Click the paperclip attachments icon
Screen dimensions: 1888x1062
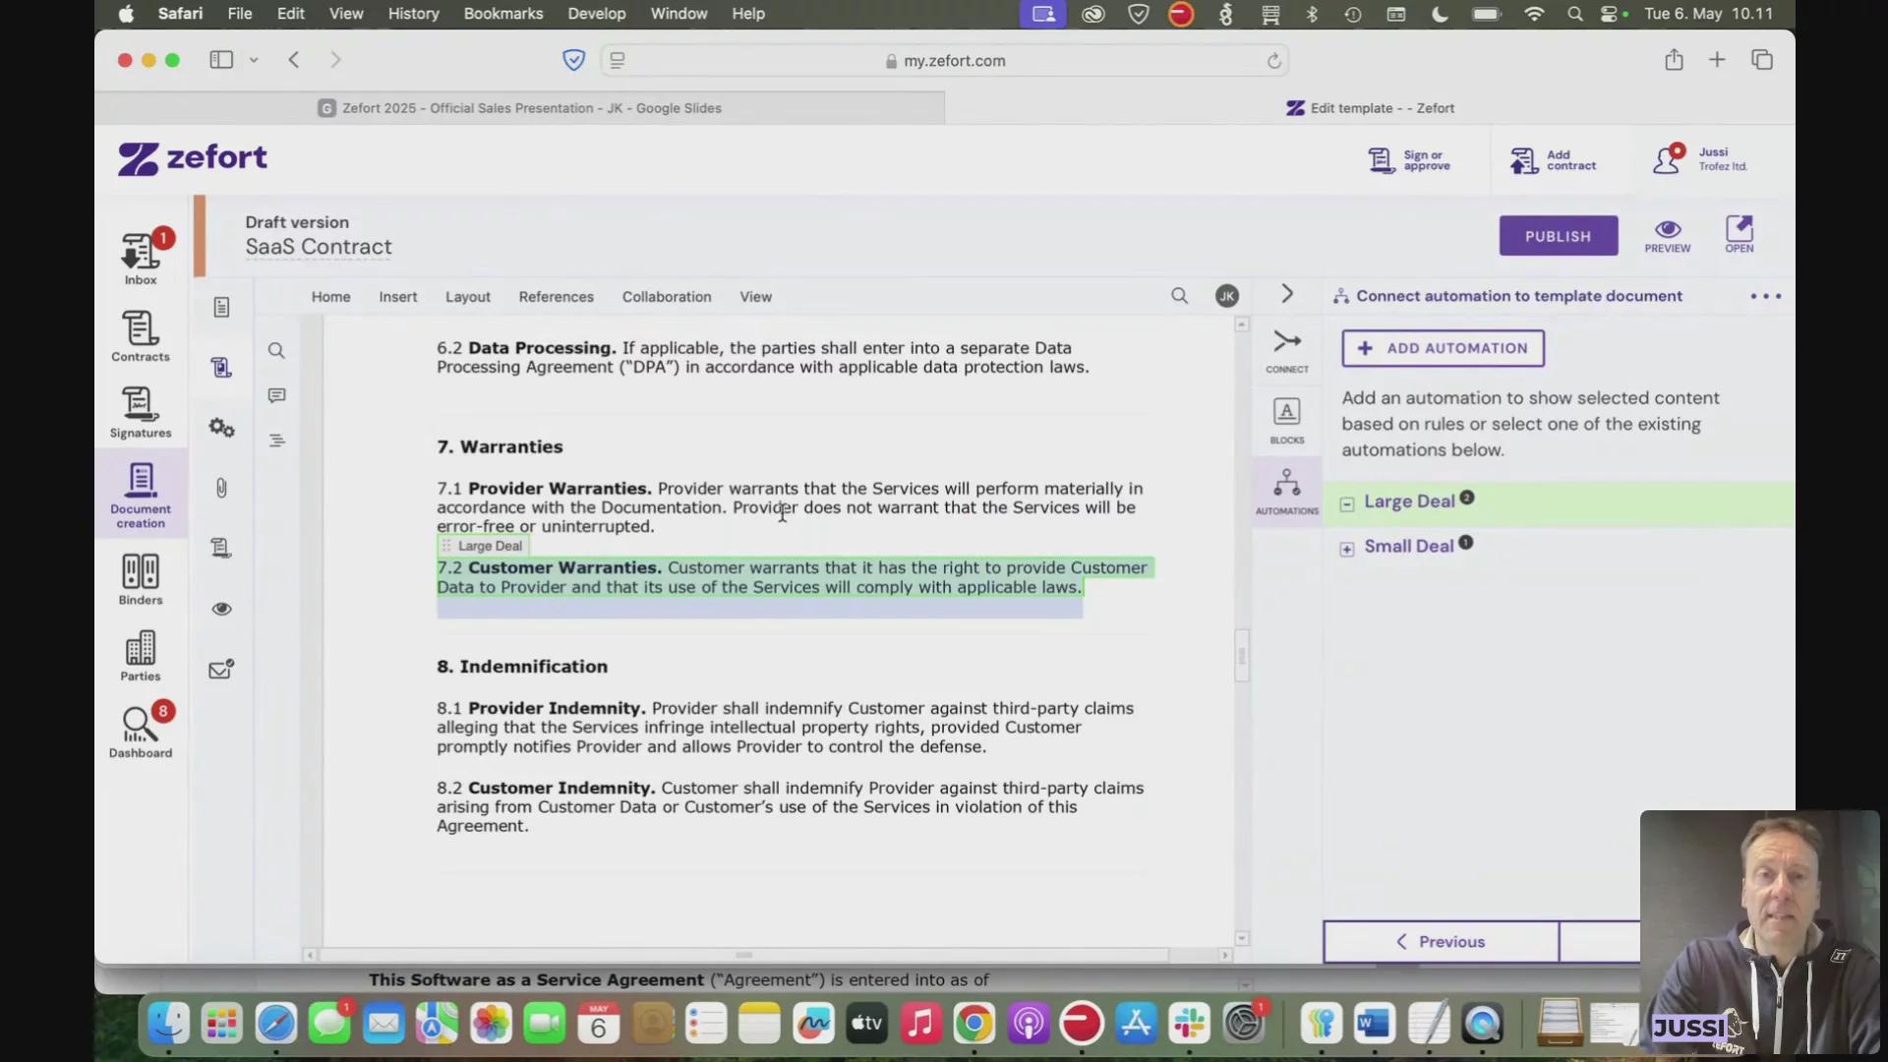point(221,488)
